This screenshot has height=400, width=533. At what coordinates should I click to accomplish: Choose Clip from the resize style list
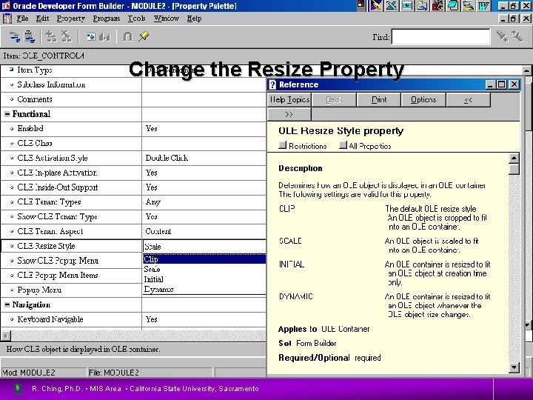(x=204, y=259)
